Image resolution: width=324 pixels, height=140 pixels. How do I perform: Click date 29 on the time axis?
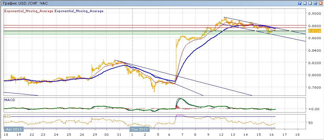94,134
